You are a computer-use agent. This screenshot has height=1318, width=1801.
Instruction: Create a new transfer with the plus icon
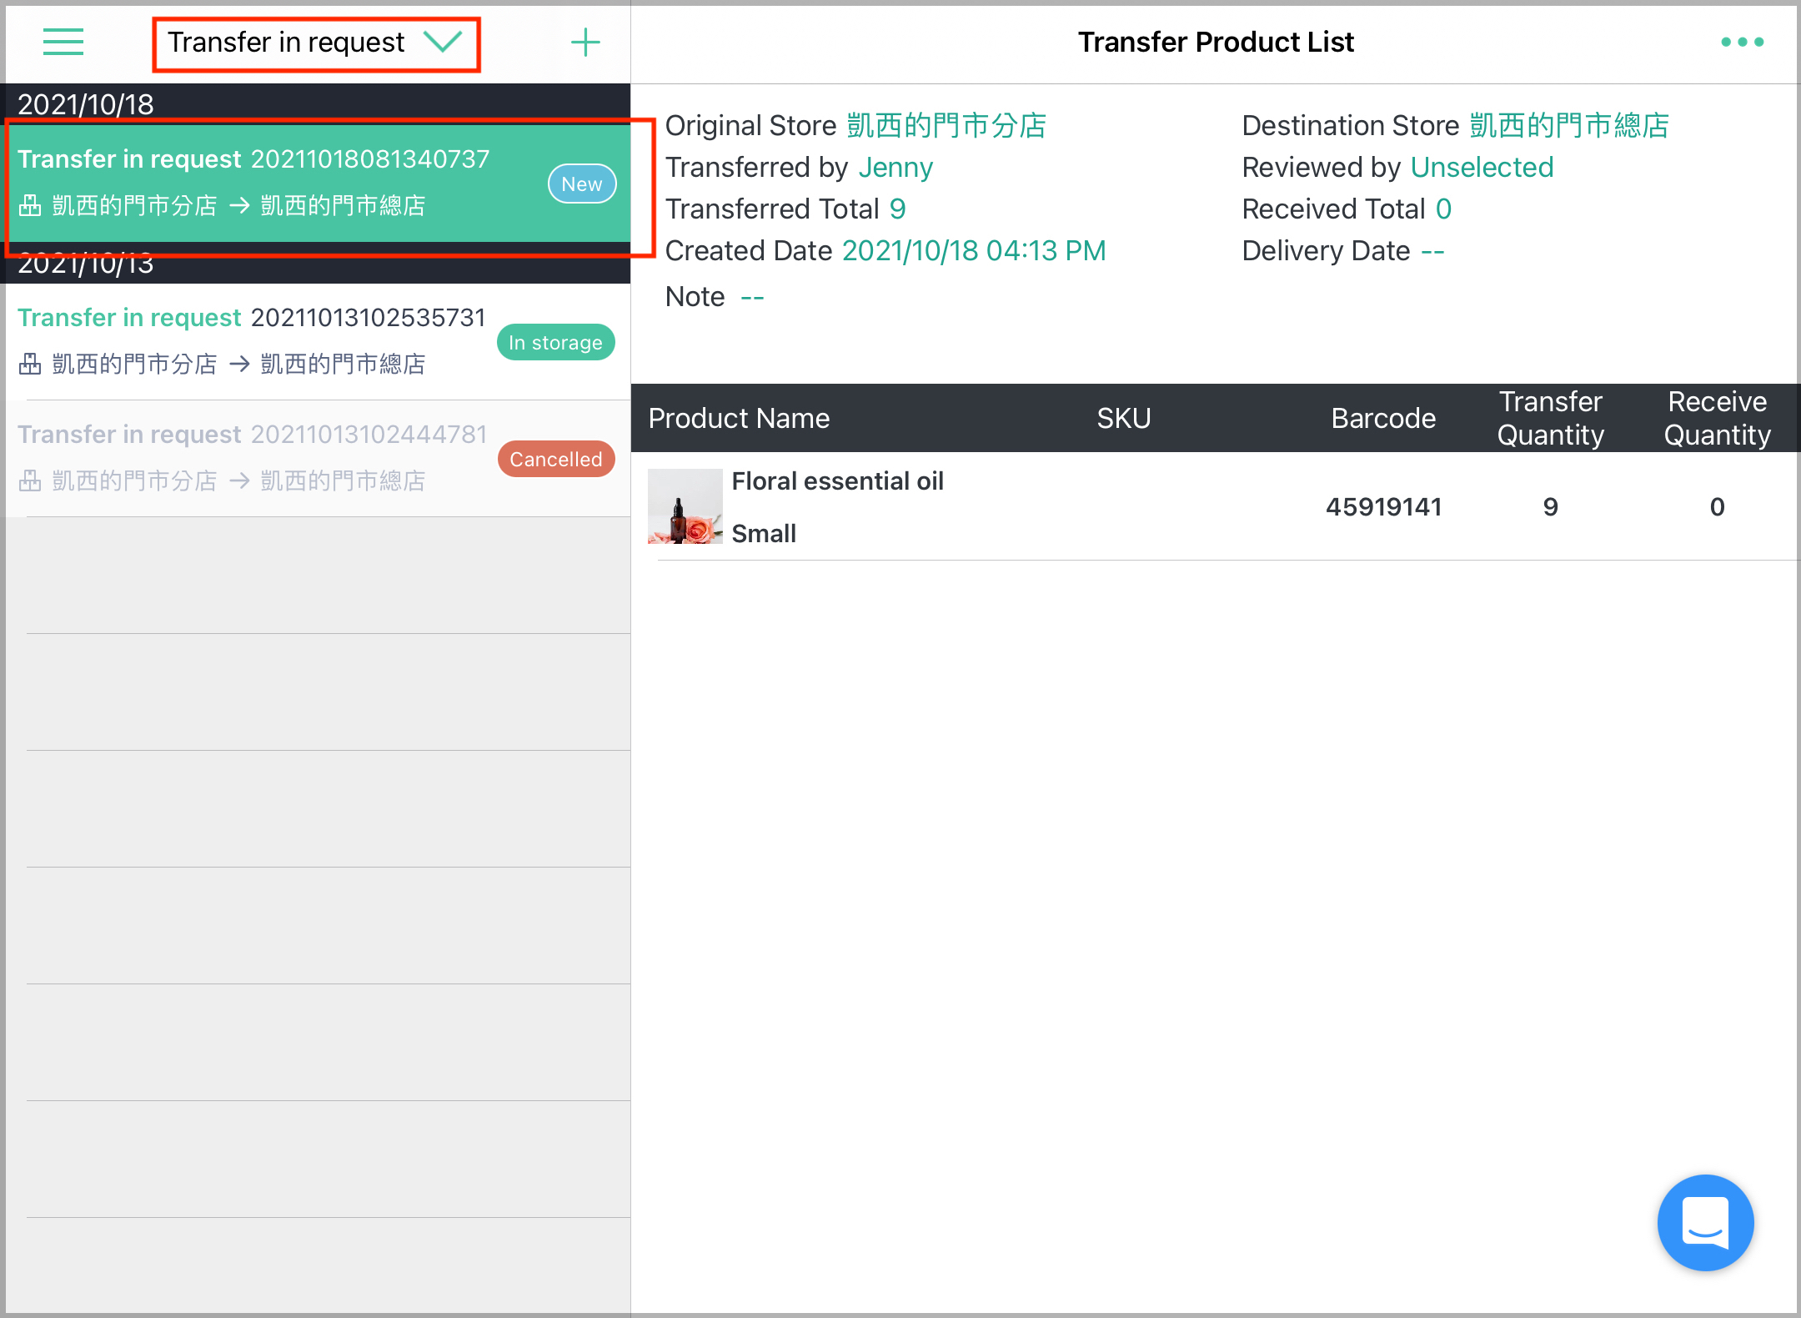pos(586,42)
